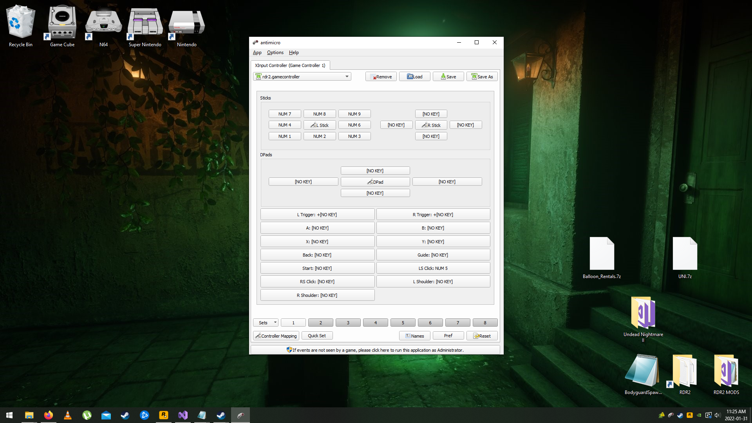Click the Save profile button
752x423 pixels.
[x=448, y=77]
